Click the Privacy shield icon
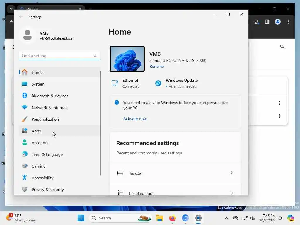Image resolution: width=300 pixels, height=225 pixels. point(25,189)
